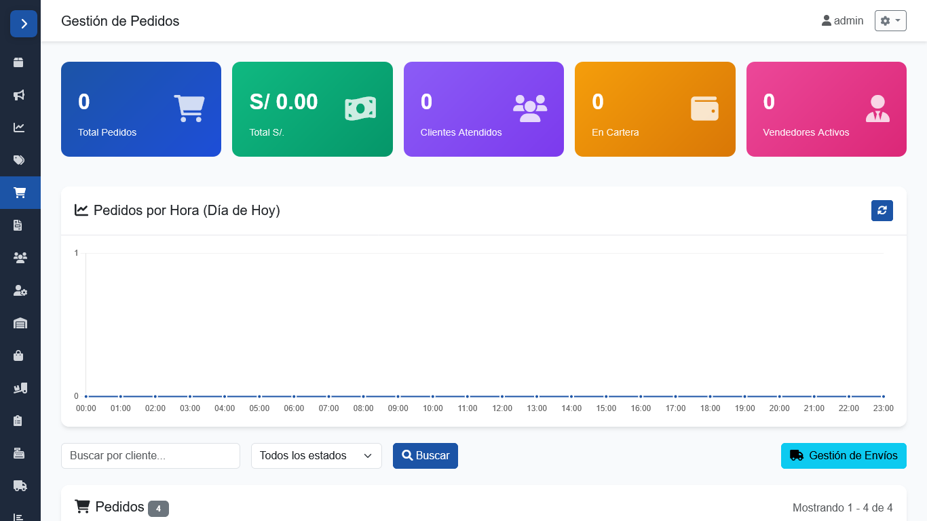Open the shopping cart Pedidos section
This screenshot has width=927, height=521.
pos(20,192)
